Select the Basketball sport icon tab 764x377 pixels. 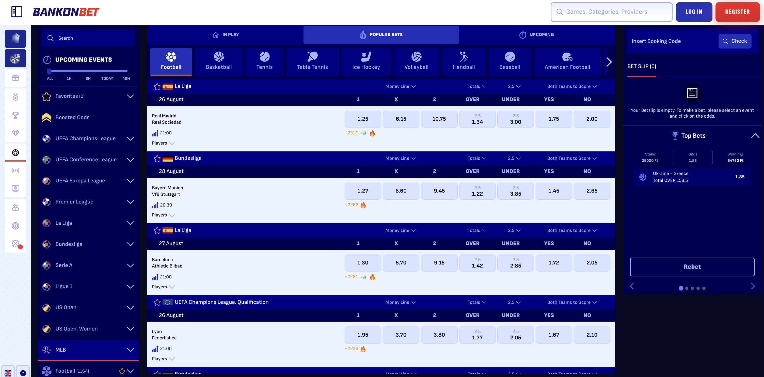click(219, 61)
